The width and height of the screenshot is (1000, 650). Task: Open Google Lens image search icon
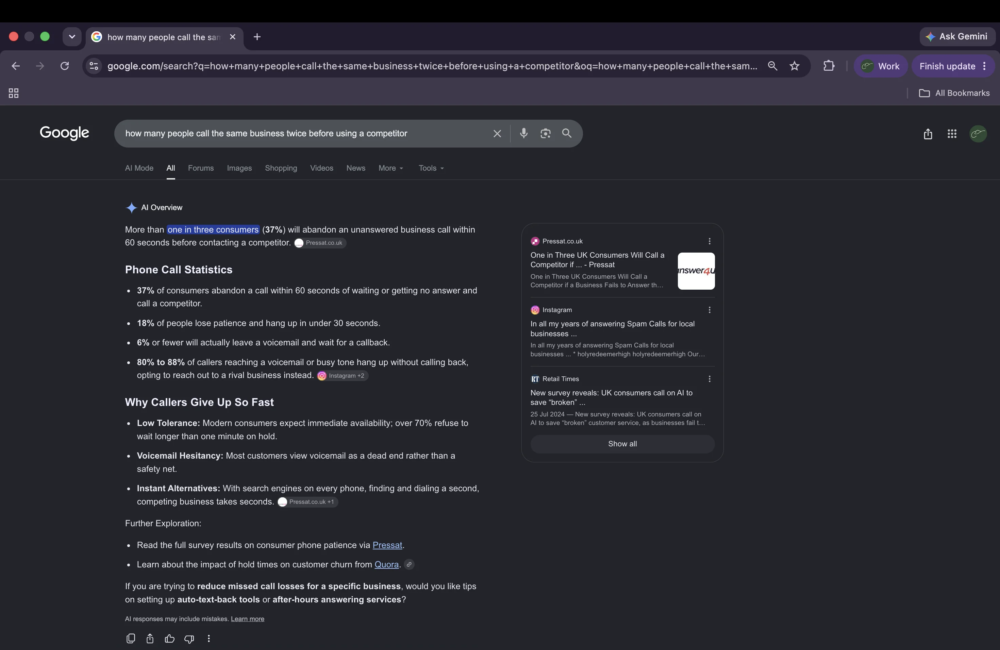(545, 133)
